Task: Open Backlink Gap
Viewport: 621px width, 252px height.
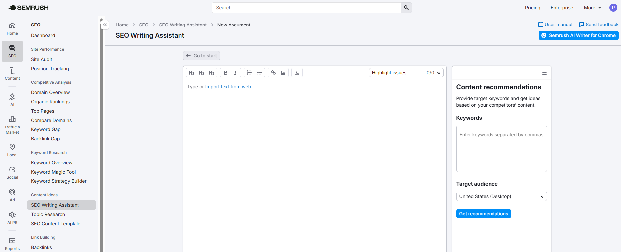Action: point(45,139)
